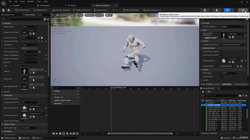Screen dimensions: 250x140
Task: Open Asset Details settings gear icon
Action: coord(48,19)
